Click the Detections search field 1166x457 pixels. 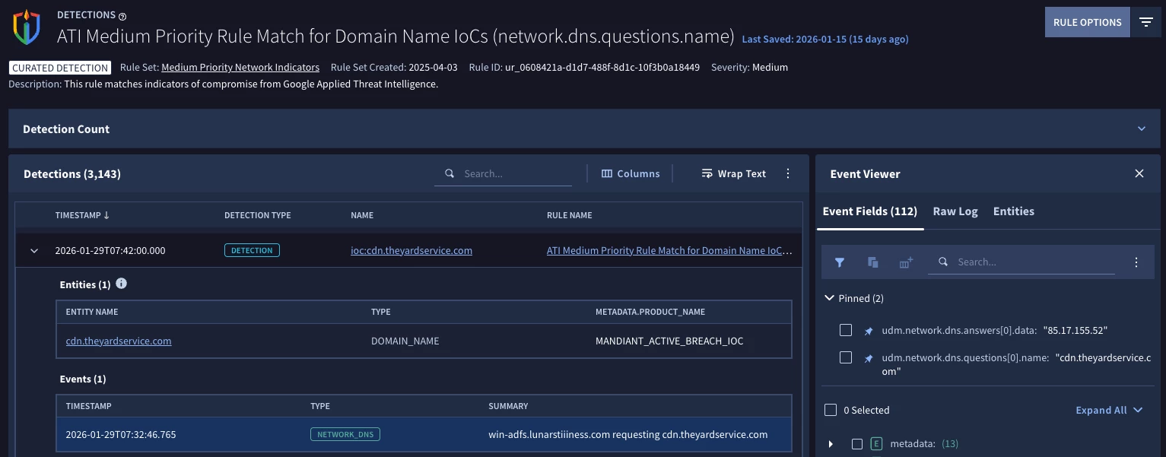pyautogui.click(x=504, y=173)
